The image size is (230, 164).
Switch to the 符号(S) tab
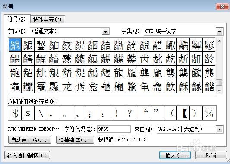click(x=16, y=19)
